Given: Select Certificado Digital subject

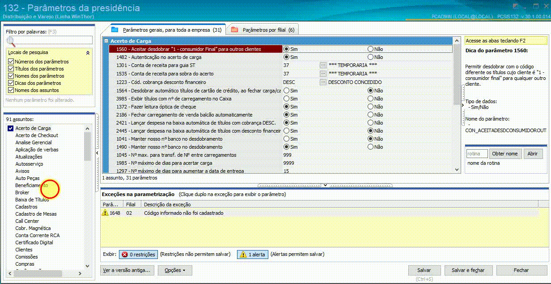Looking at the screenshot, I should tap(34, 242).
